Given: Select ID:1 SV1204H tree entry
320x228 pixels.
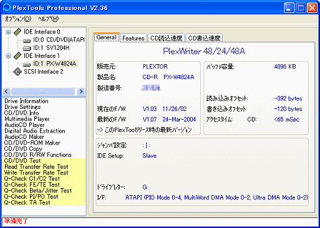Looking at the screenshot, I should (51, 48).
